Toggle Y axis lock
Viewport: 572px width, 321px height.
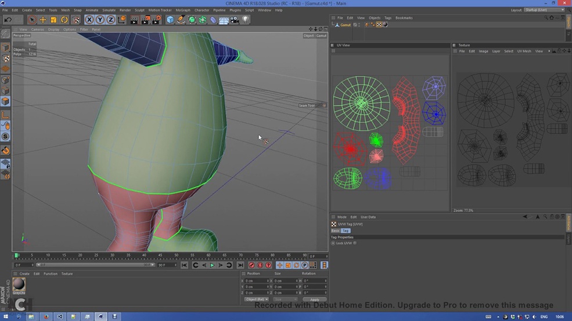pos(99,20)
